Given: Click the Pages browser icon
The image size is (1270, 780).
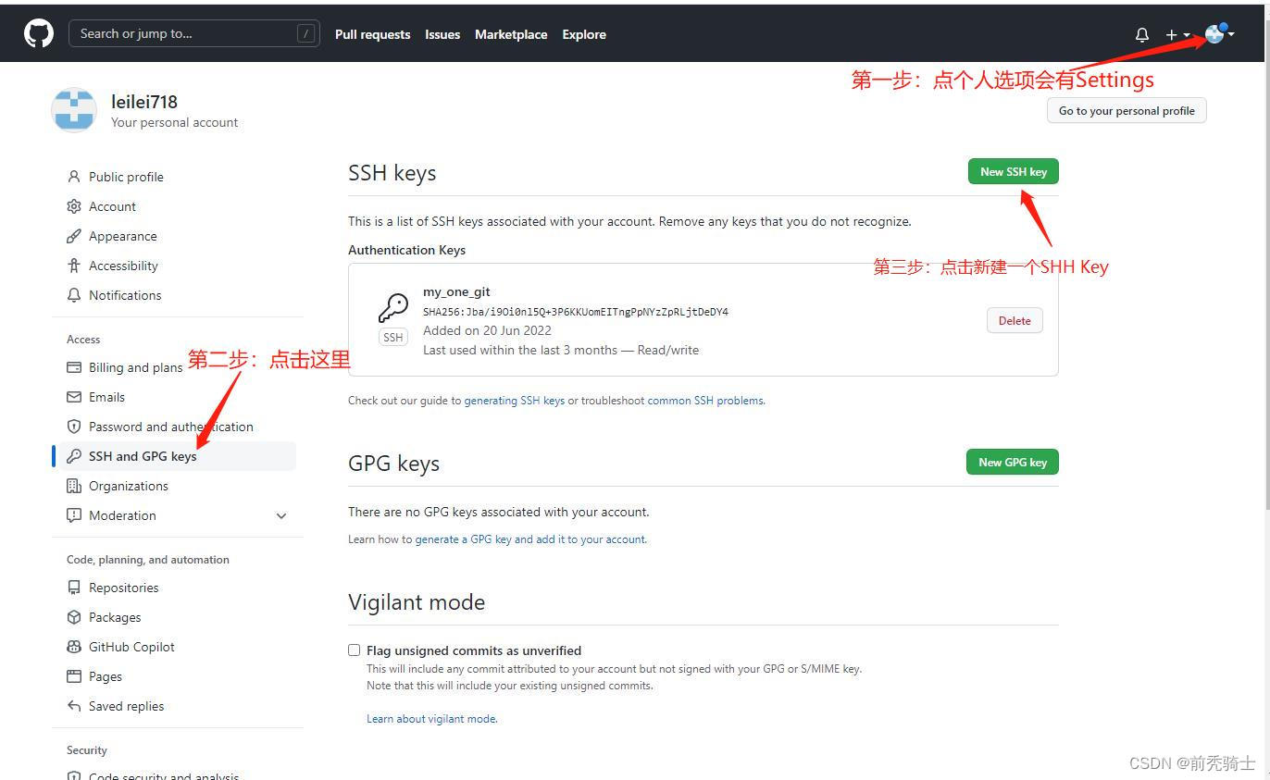Looking at the screenshot, I should (x=74, y=676).
